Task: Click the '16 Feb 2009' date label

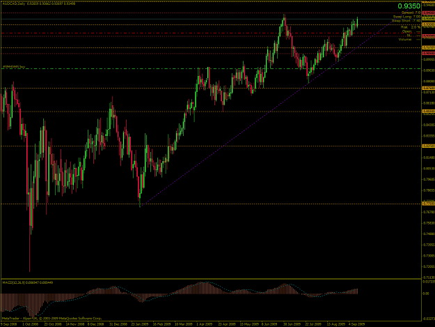Action: pyautogui.click(x=161, y=324)
